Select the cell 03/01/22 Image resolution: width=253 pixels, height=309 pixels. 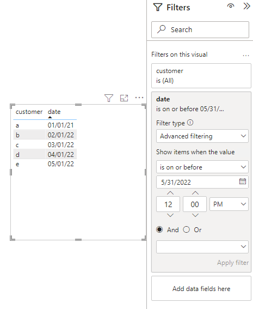click(60, 145)
